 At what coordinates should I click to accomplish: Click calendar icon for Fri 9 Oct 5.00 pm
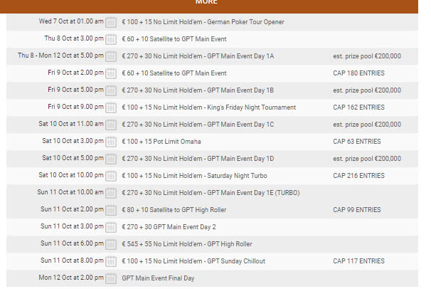pyautogui.click(x=111, y=90)
